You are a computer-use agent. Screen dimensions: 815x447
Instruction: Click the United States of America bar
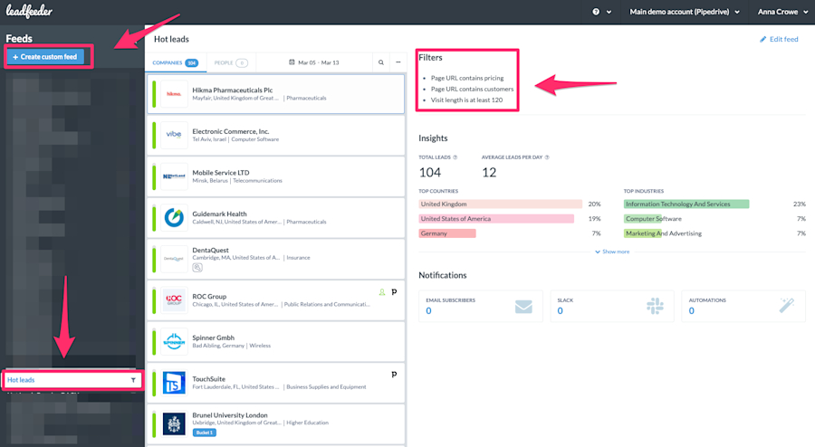[496, 219]
